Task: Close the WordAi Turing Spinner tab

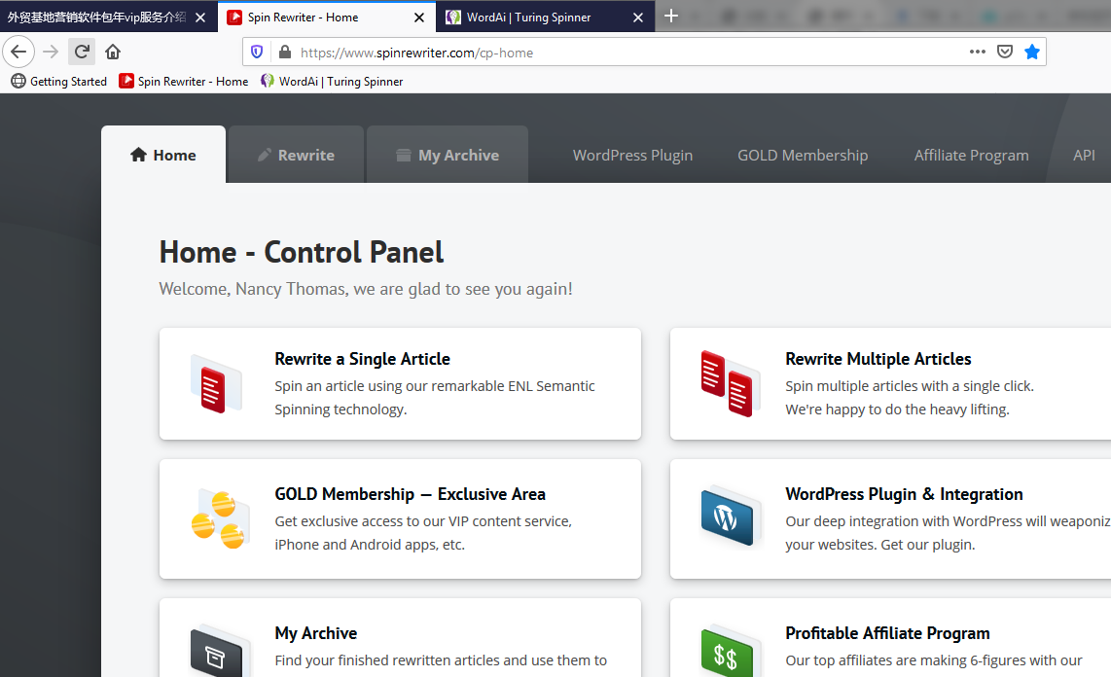Action: (x=637, y=17)
